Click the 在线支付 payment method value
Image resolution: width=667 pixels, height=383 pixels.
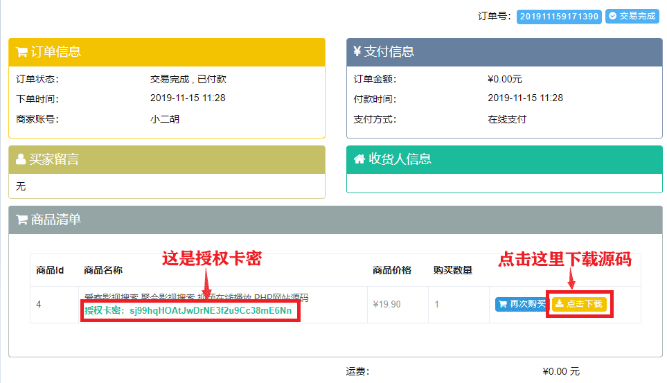click(507, 119)
